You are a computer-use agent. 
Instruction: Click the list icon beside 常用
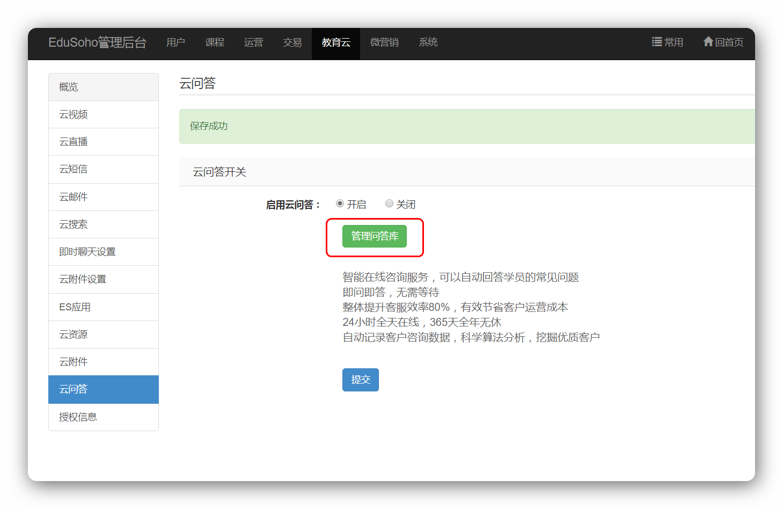point(656,42)
